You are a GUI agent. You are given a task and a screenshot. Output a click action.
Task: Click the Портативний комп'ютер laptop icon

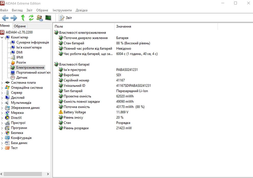coord(13,73)
